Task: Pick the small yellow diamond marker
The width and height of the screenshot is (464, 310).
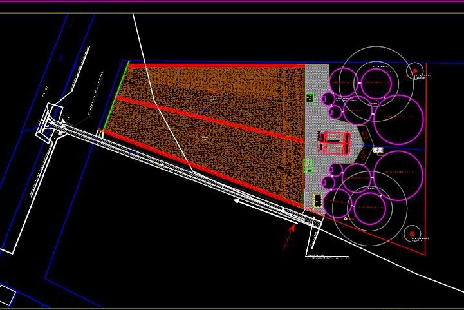Action: [346, 219]
